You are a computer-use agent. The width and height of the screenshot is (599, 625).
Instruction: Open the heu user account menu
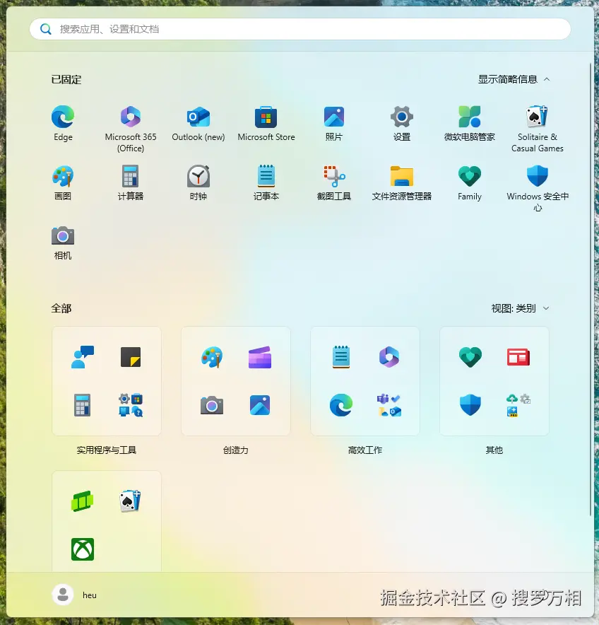click(75, 595)
